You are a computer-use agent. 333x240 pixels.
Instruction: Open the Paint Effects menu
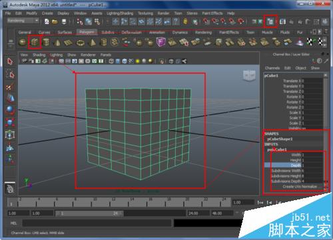coord(212,13)
